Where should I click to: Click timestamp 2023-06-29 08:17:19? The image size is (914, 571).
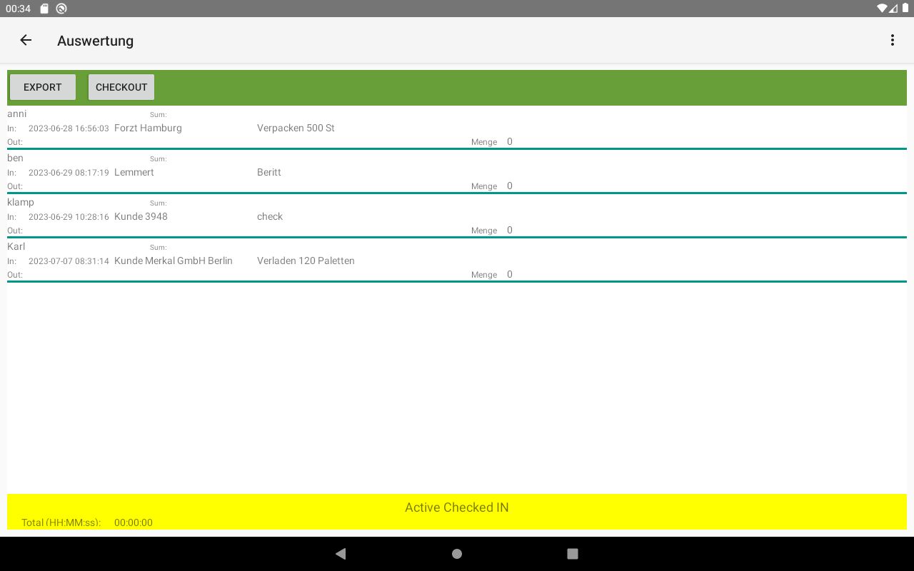(x=69, y=173)
